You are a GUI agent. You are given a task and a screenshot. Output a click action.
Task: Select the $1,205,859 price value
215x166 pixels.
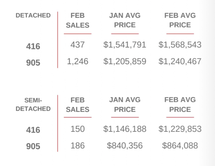pos(125,61)
